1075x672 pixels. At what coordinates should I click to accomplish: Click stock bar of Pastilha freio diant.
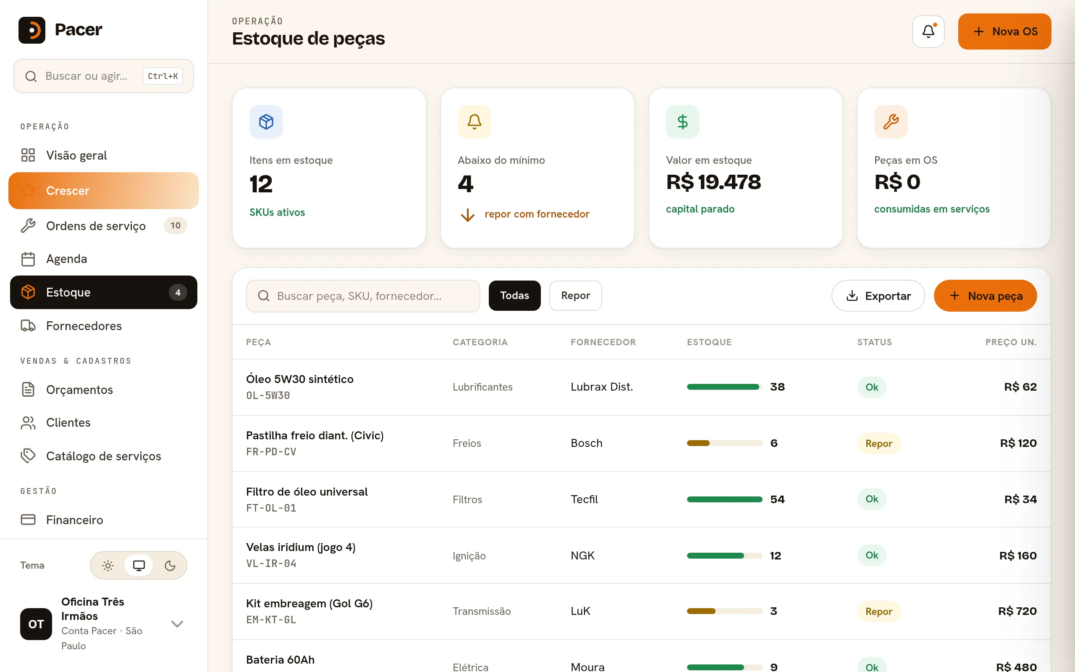(724, 443)
